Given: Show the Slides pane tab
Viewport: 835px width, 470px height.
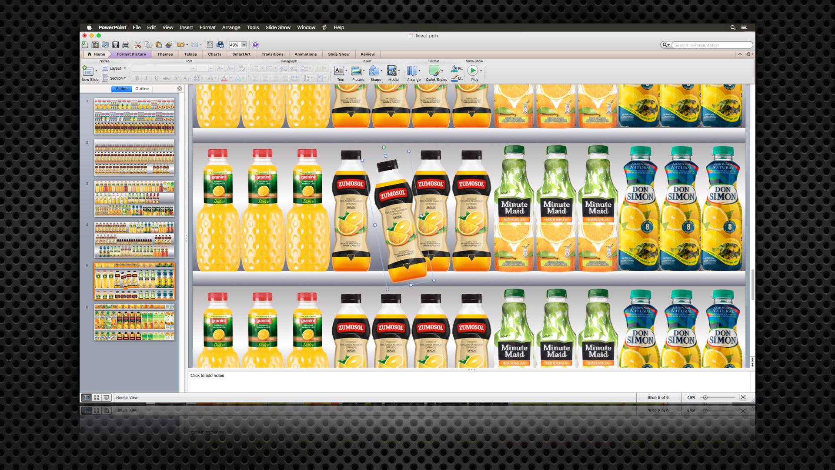Looking at the screenshot, I should tap(122, 89).
